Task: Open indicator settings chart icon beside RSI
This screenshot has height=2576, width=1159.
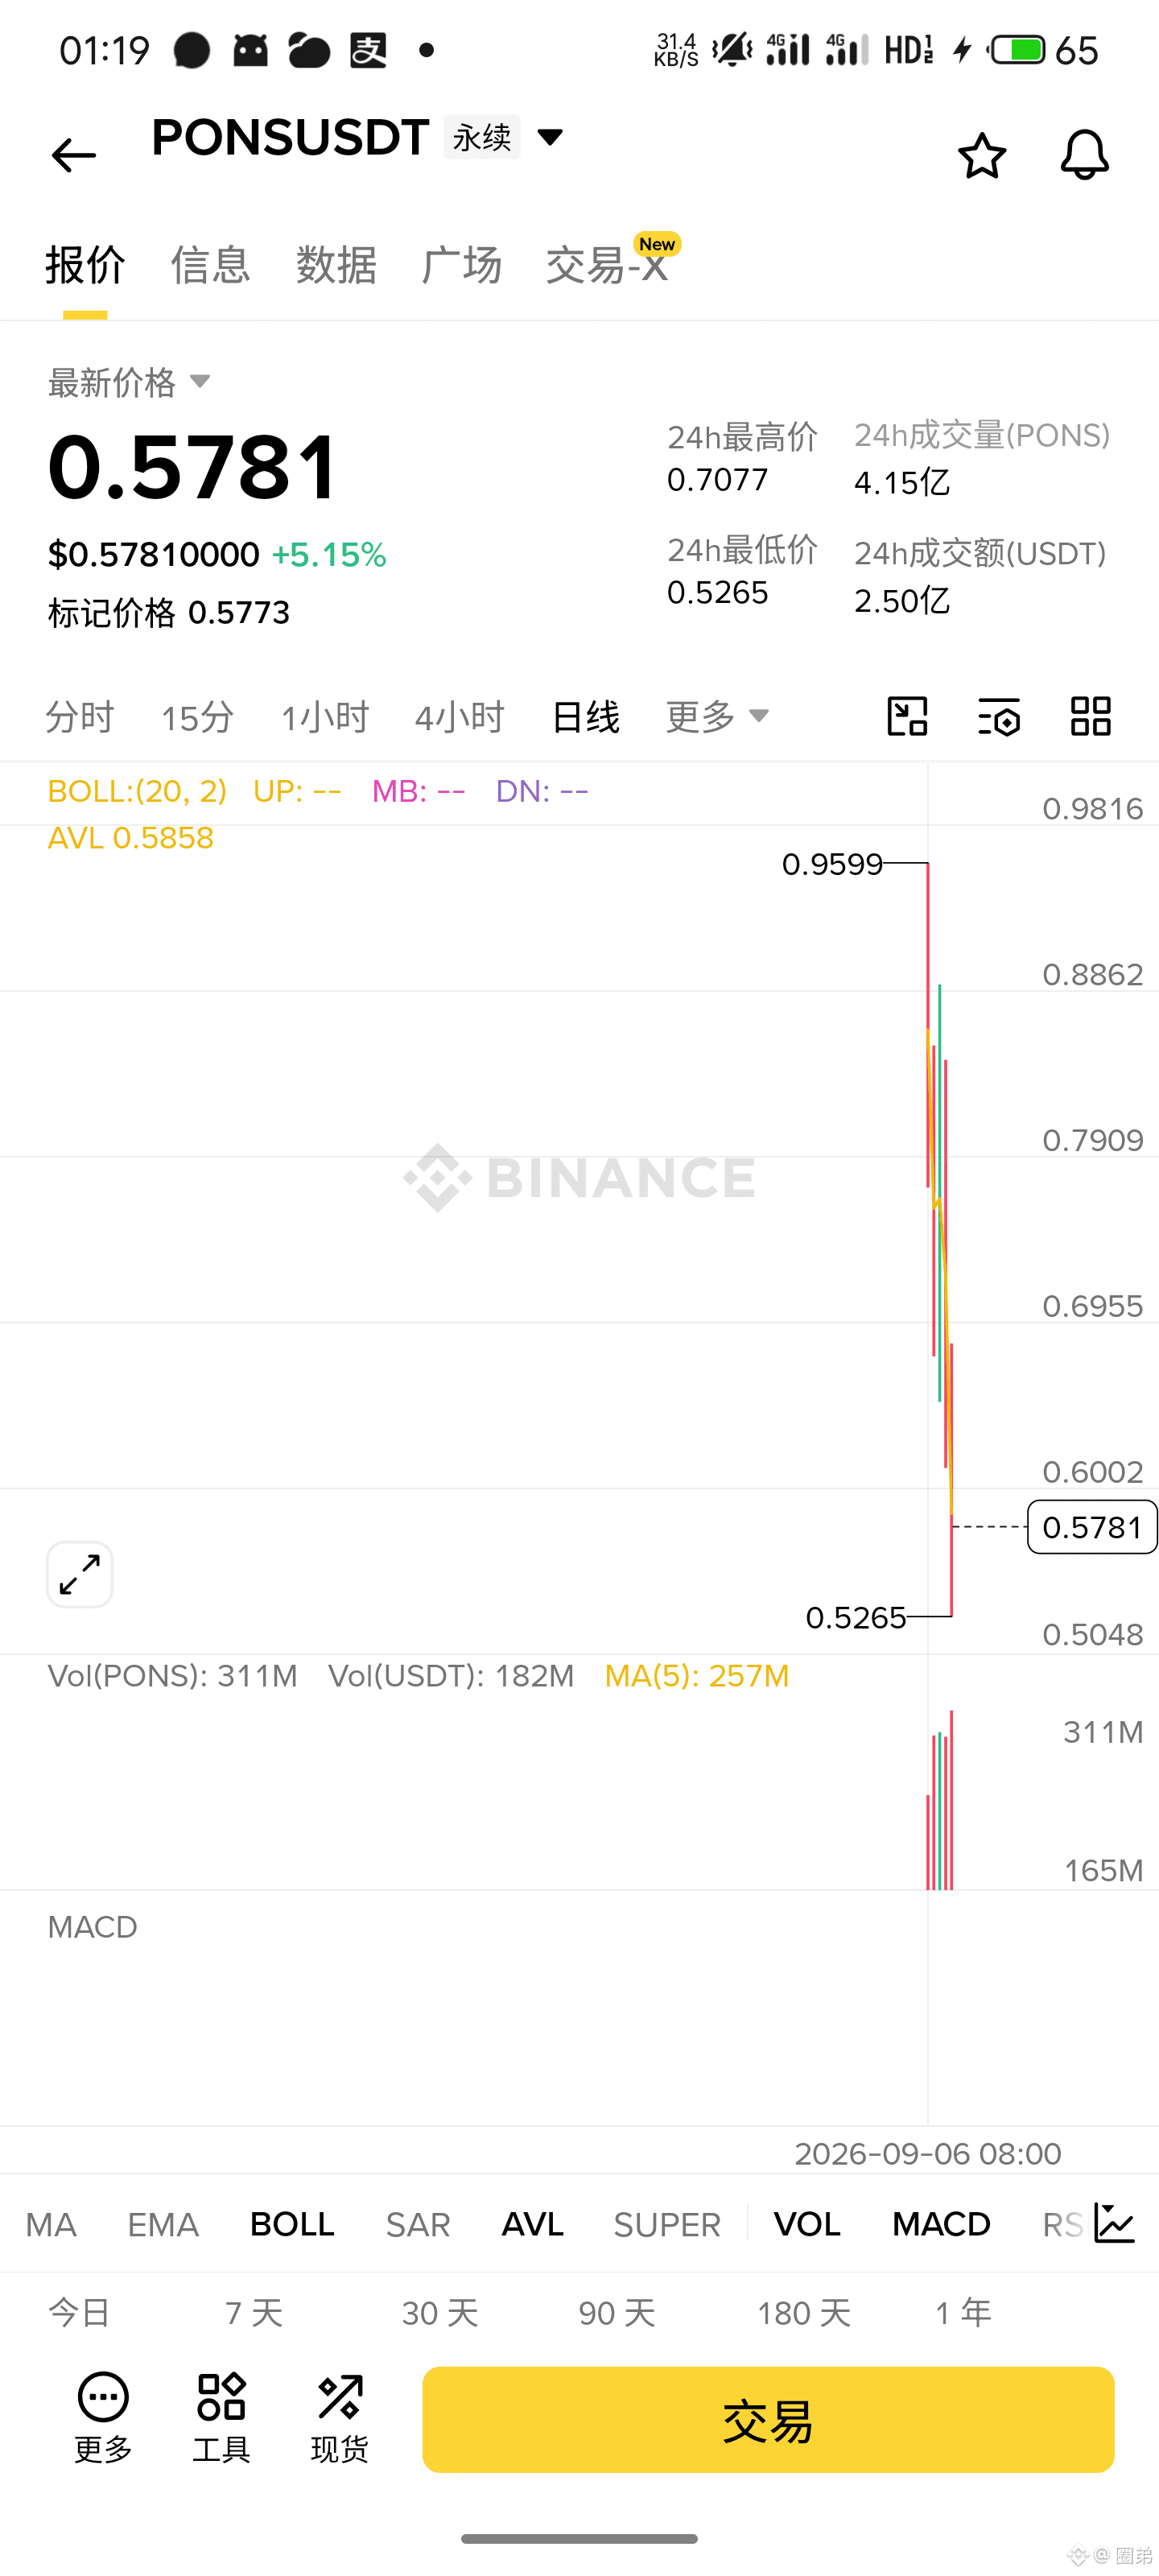Action: tap(1115, 2223)
